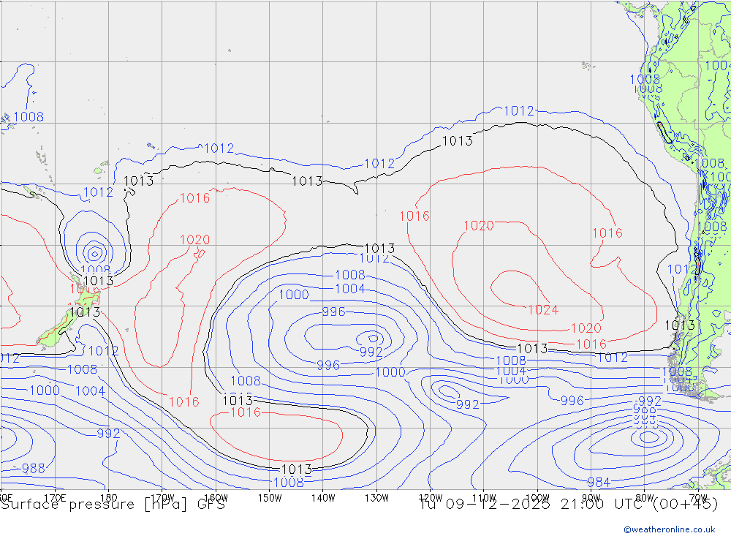The image size is (731, 536).
Task: Click the 984 isobar label
Action: (x=599, y=482)
